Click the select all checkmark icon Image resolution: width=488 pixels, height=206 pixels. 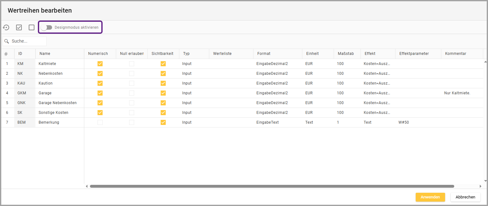(19, 27)
